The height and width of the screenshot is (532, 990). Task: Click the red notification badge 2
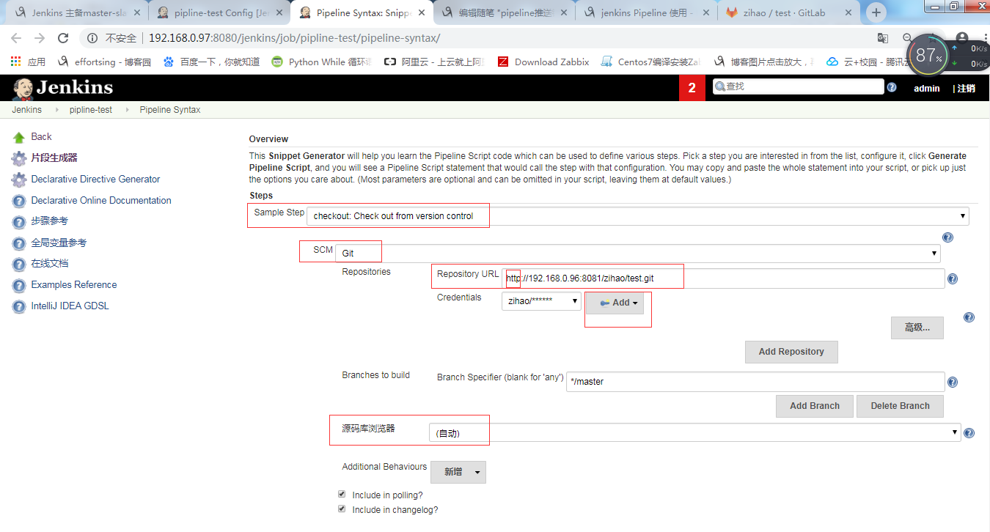coord(692,88)
